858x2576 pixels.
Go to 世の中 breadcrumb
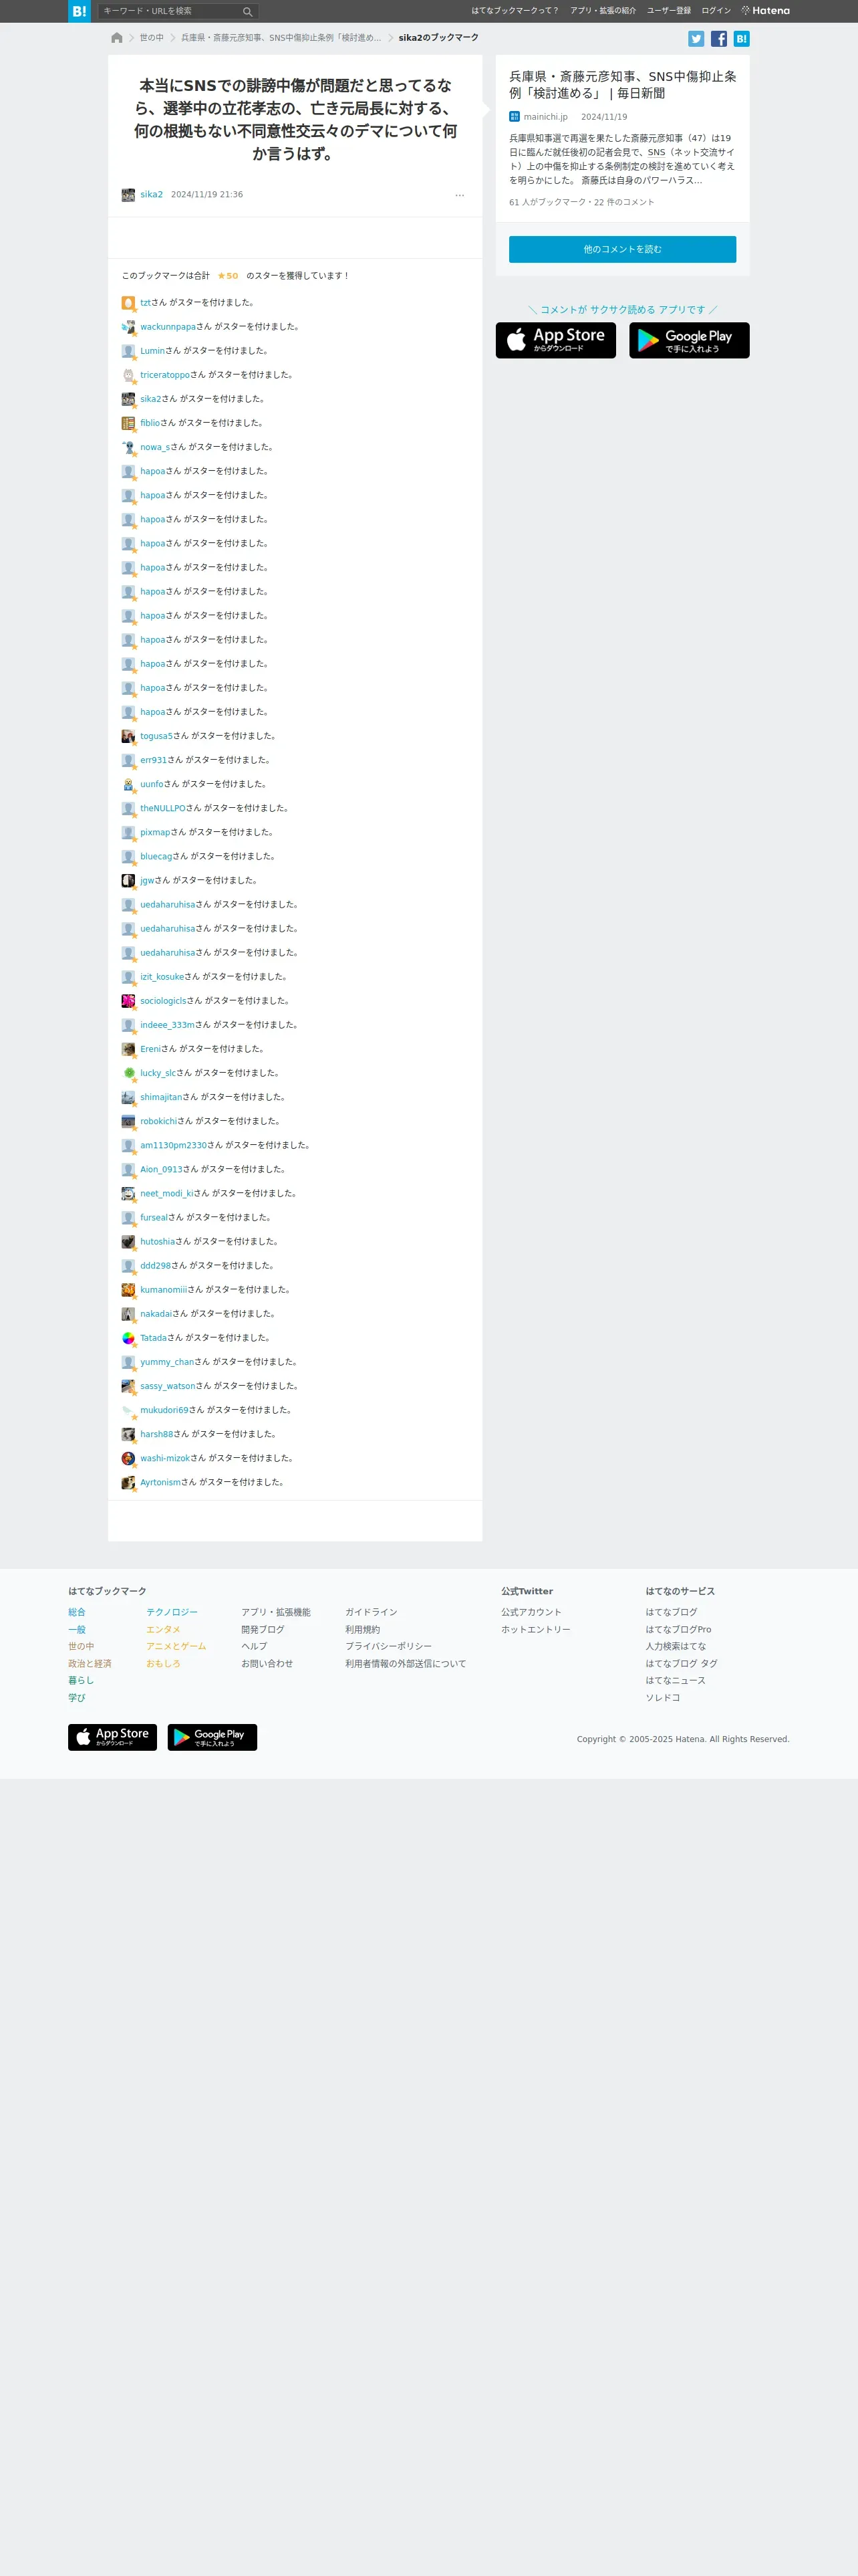point(151,38)
